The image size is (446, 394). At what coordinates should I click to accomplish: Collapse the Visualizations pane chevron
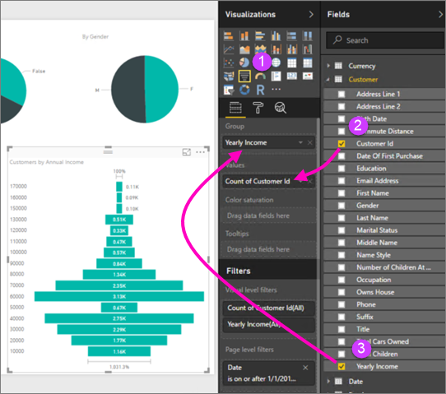(x=311, y=15)
